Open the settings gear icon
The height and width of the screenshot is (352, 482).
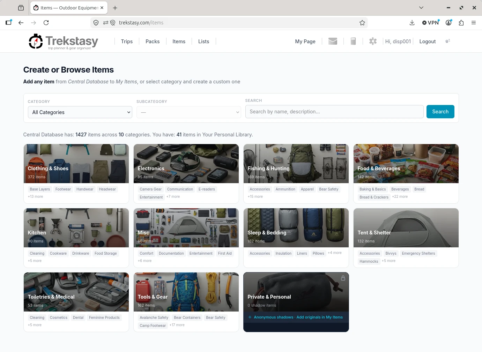pos(373,41)
